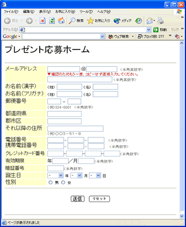
Task: Expand the birth year dropdown
Action: click(55, 175)
